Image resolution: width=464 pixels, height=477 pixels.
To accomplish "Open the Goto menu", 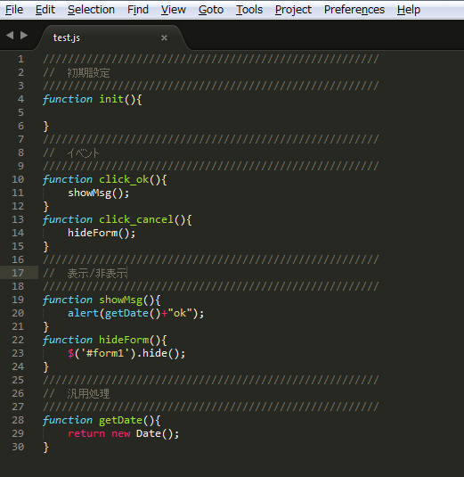I will point(211,10).
